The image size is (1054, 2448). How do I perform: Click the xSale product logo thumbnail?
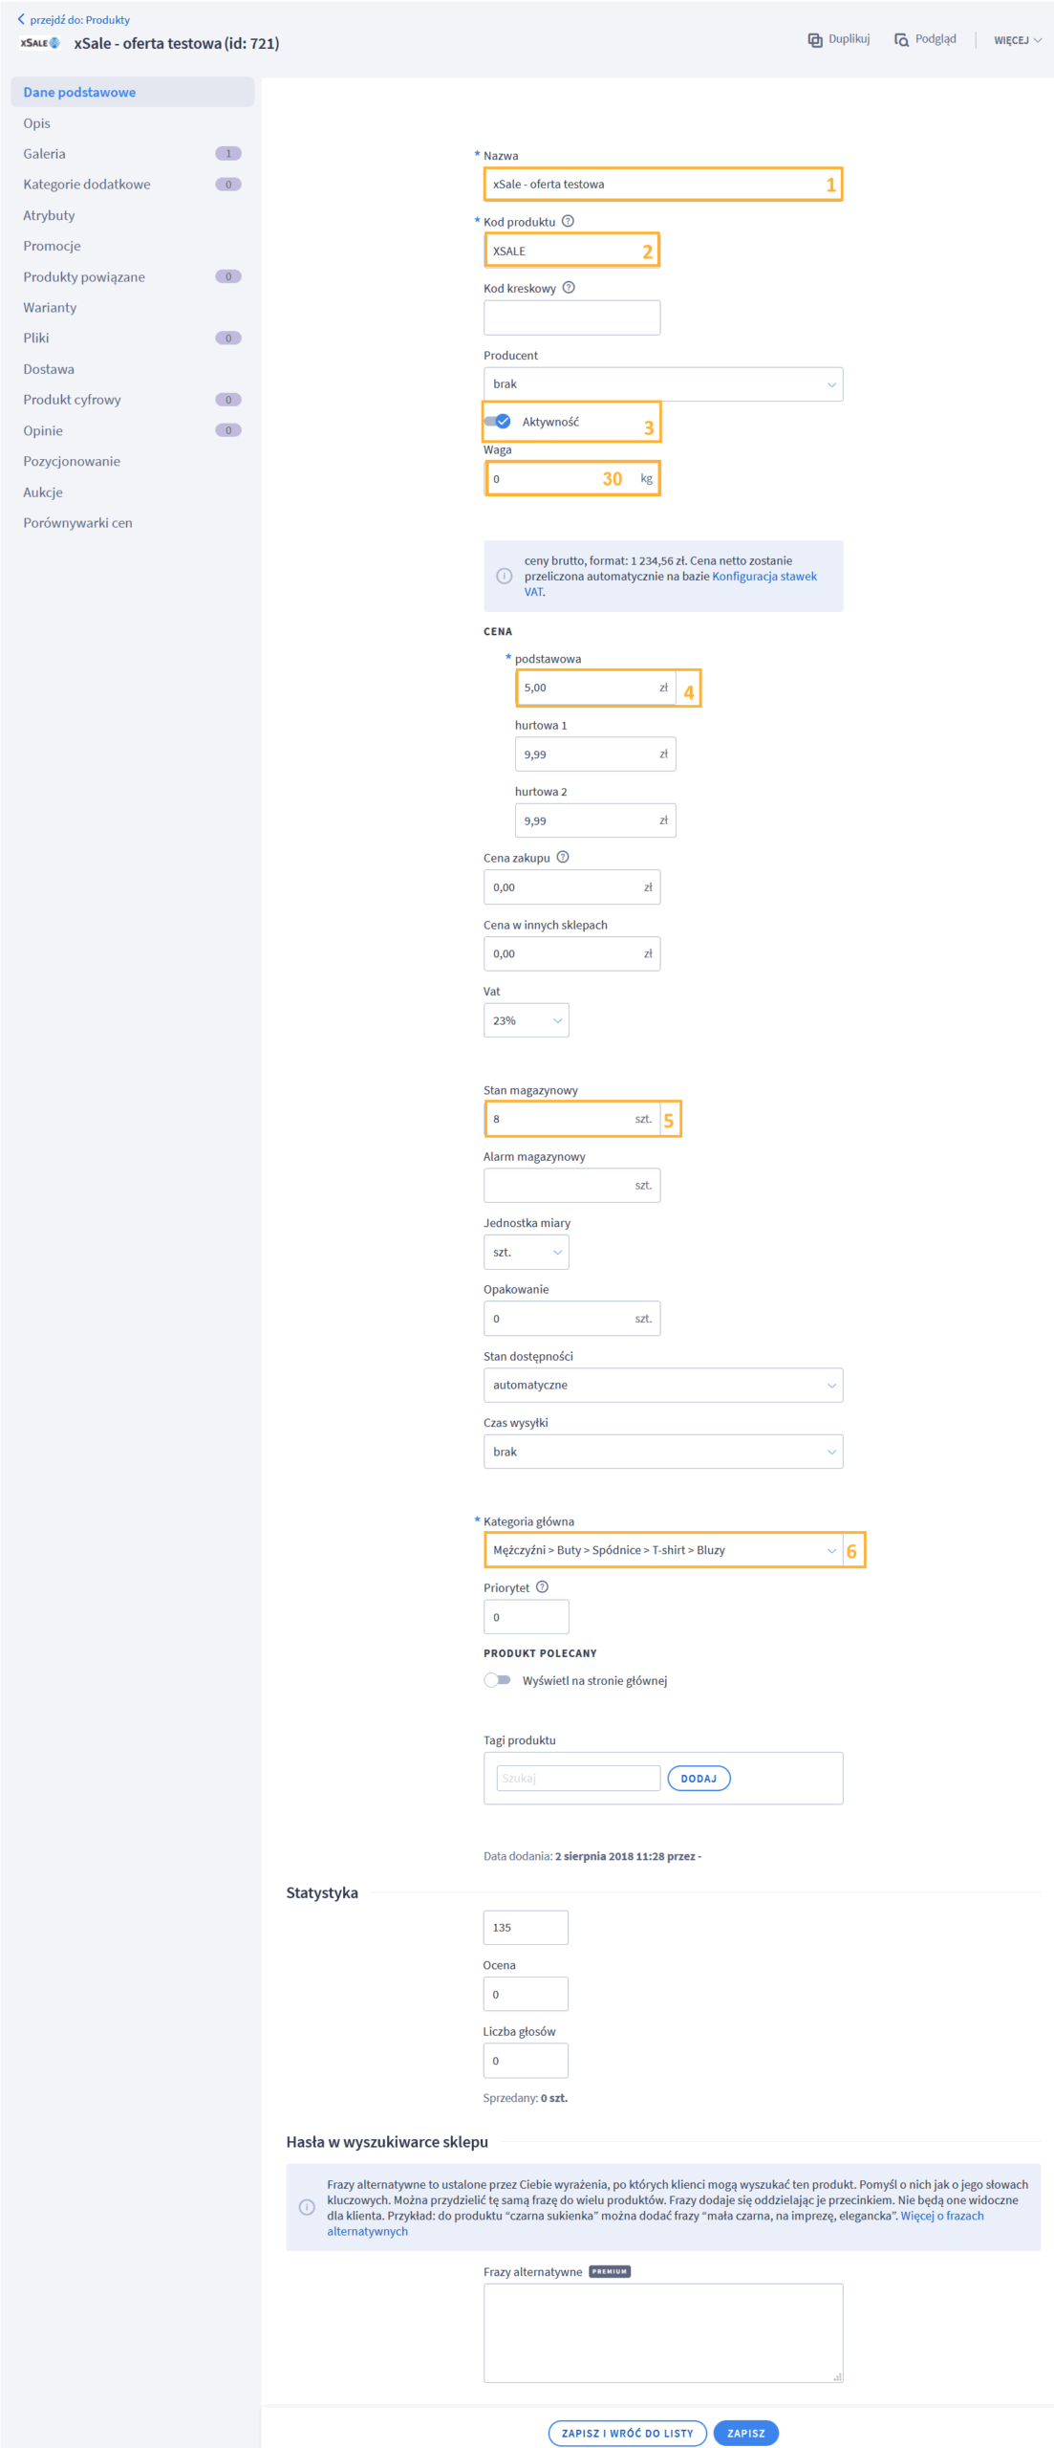[x=40, y=43]
